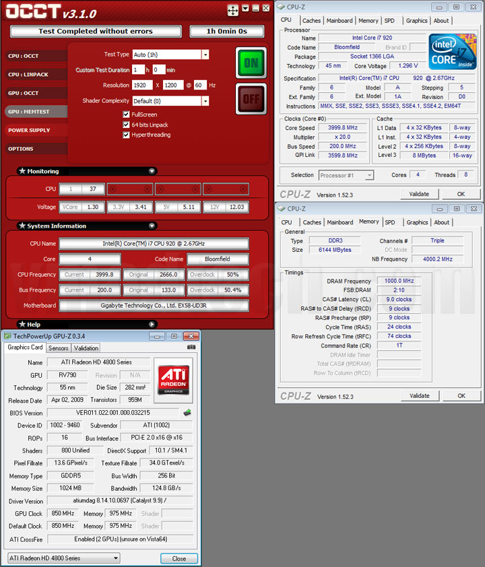
Task: Click the '1h 0min 0s' elapsed time
Action: (227, 31)
